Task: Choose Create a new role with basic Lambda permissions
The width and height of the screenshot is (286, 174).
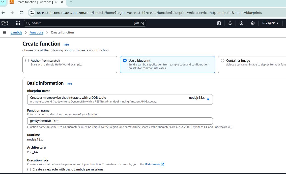Action: click(x=29, y=169)
